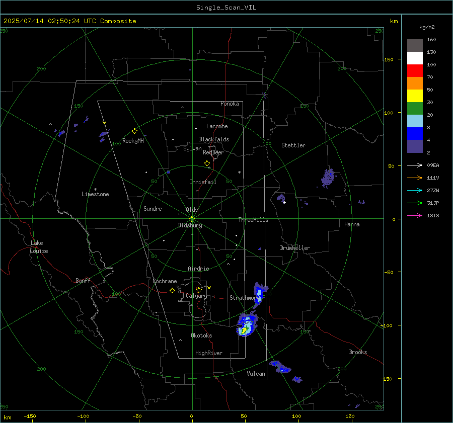Click the Olds town label
Screen dimensions: 453x423
click(192, 210)
